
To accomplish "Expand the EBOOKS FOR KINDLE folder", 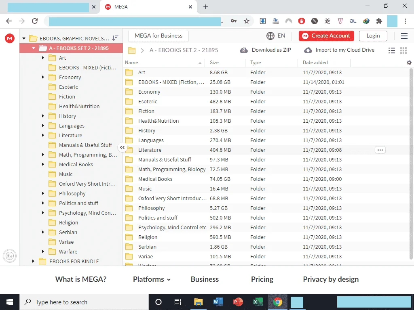I will point(33,261).
